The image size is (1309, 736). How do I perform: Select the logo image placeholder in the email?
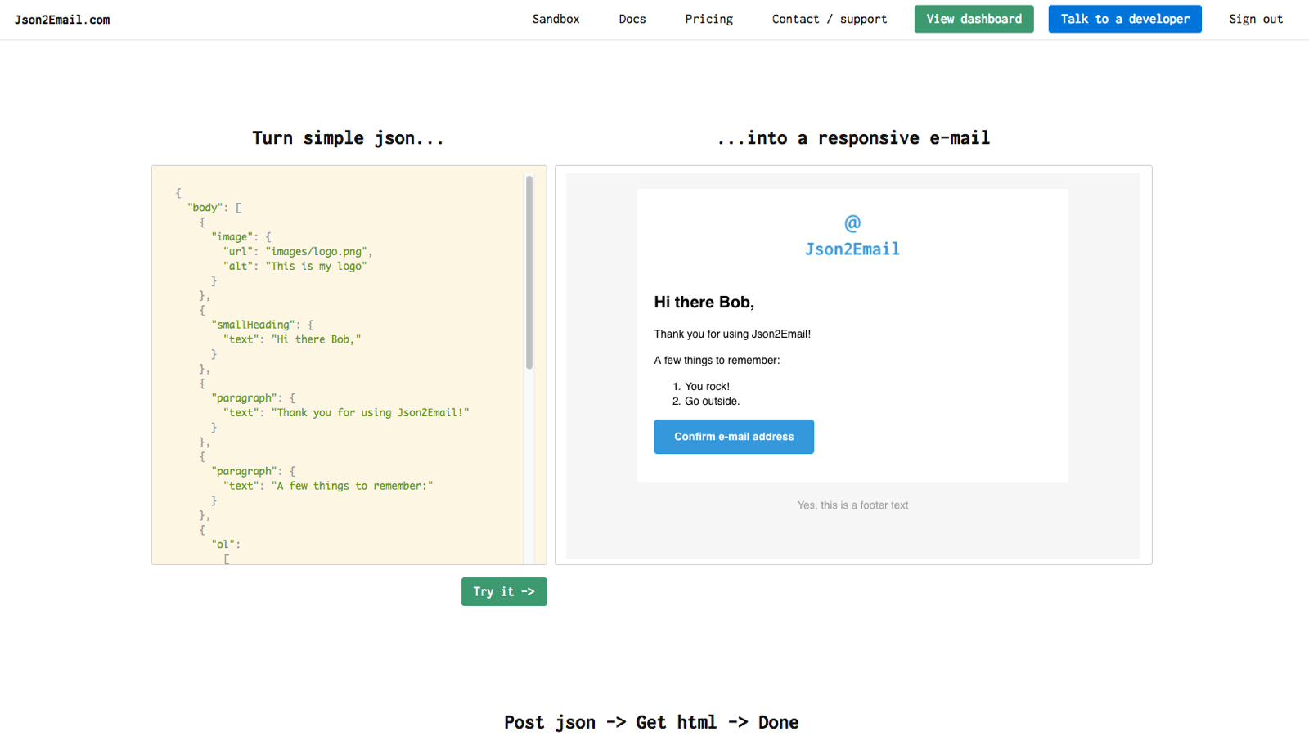(x=852, y=236)
